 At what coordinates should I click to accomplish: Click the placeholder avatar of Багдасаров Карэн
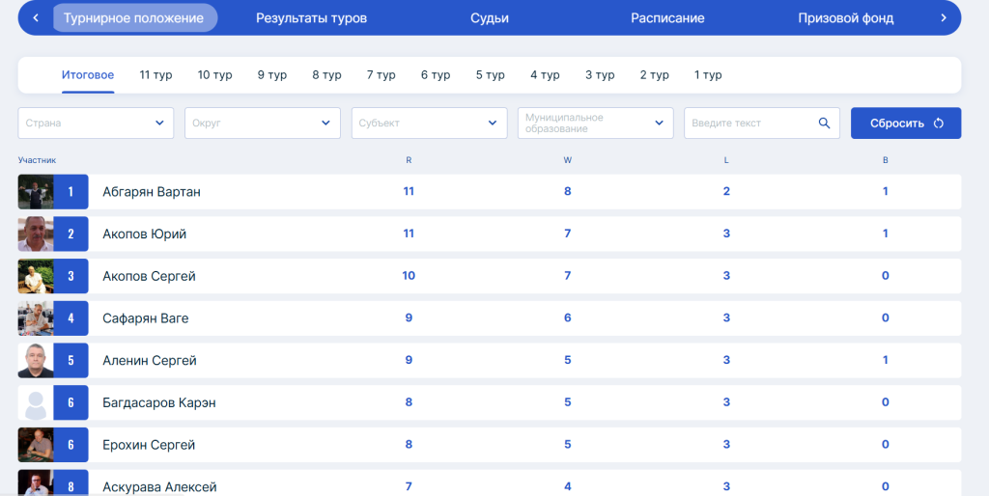click(x=36, y=402)
